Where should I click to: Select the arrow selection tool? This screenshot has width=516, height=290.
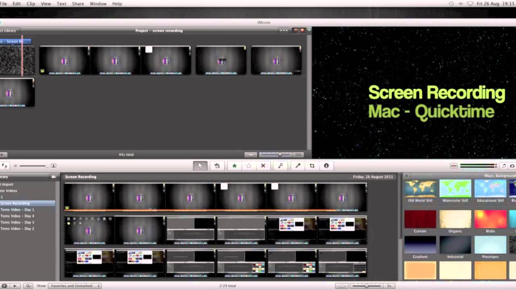(200, 166)
